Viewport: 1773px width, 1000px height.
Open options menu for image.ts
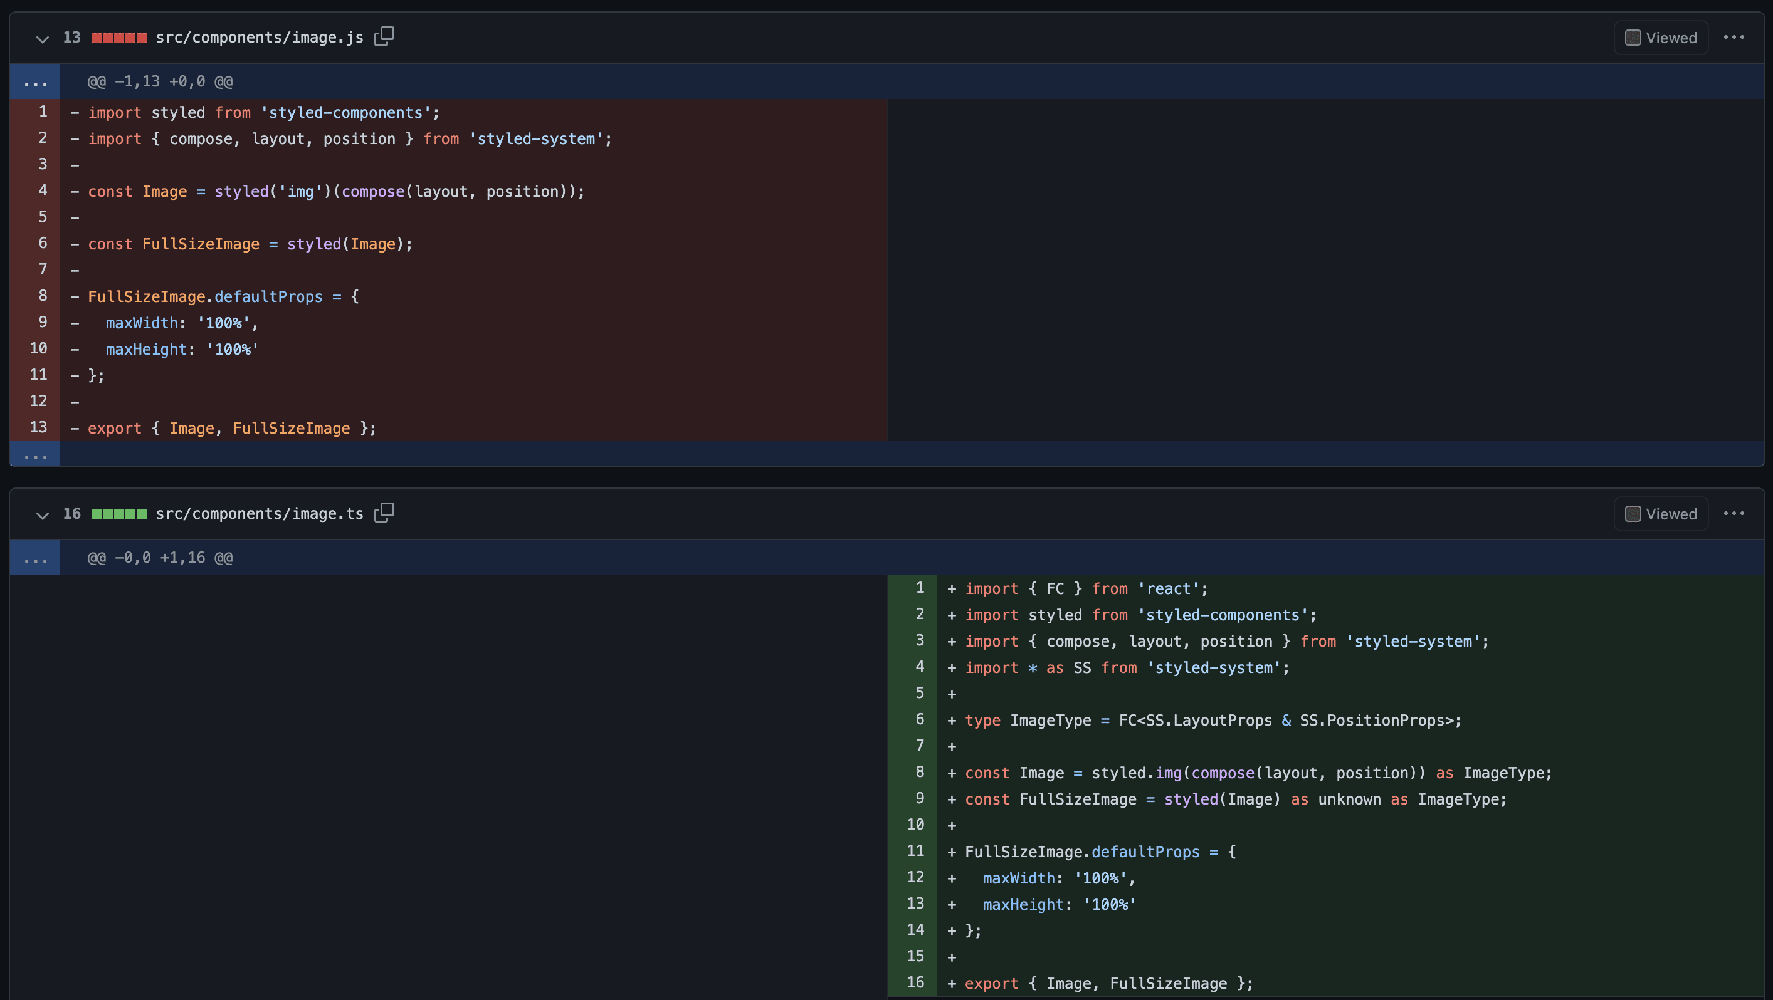pyautogui.click(x=1733, y=514)
